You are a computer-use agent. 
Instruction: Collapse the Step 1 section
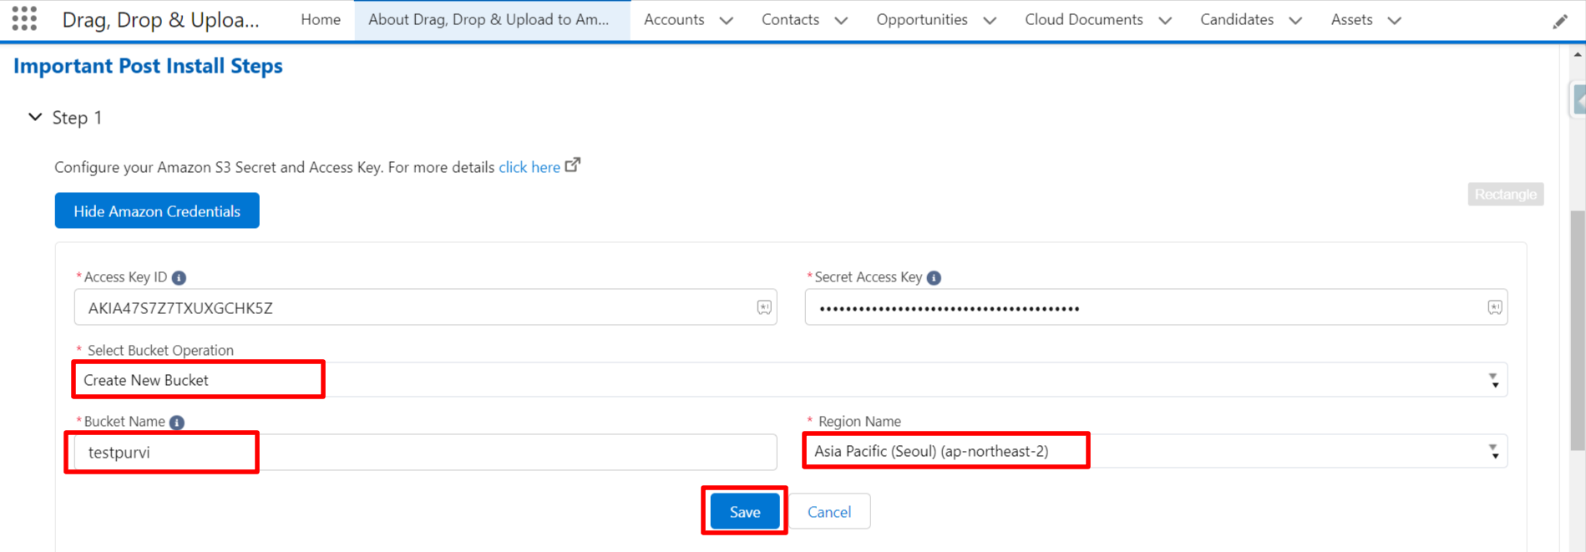35,117
